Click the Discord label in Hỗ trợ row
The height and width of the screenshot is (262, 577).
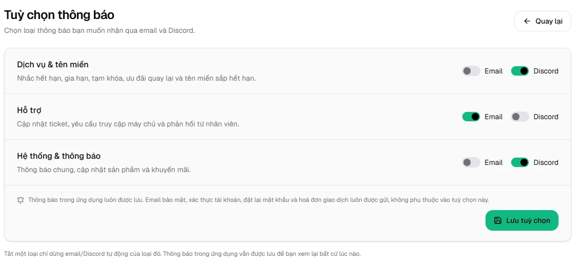coord(546,117)
